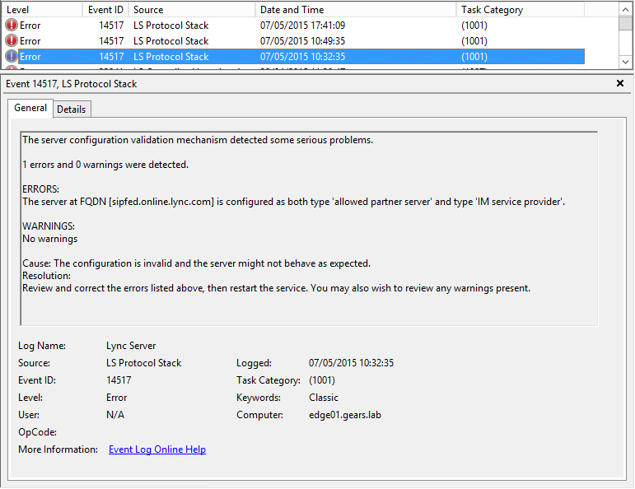Sort by Task Category column header
Screen dimensions: 635x489
coord(520,10)
